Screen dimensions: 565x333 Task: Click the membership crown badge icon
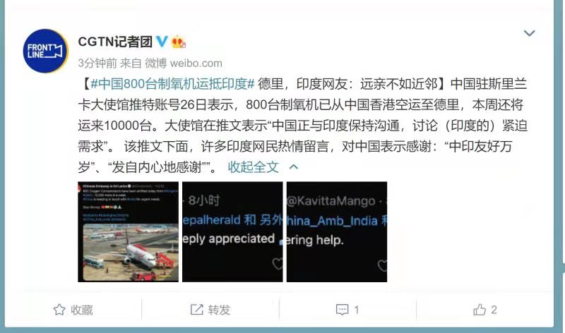click(179, 42)
